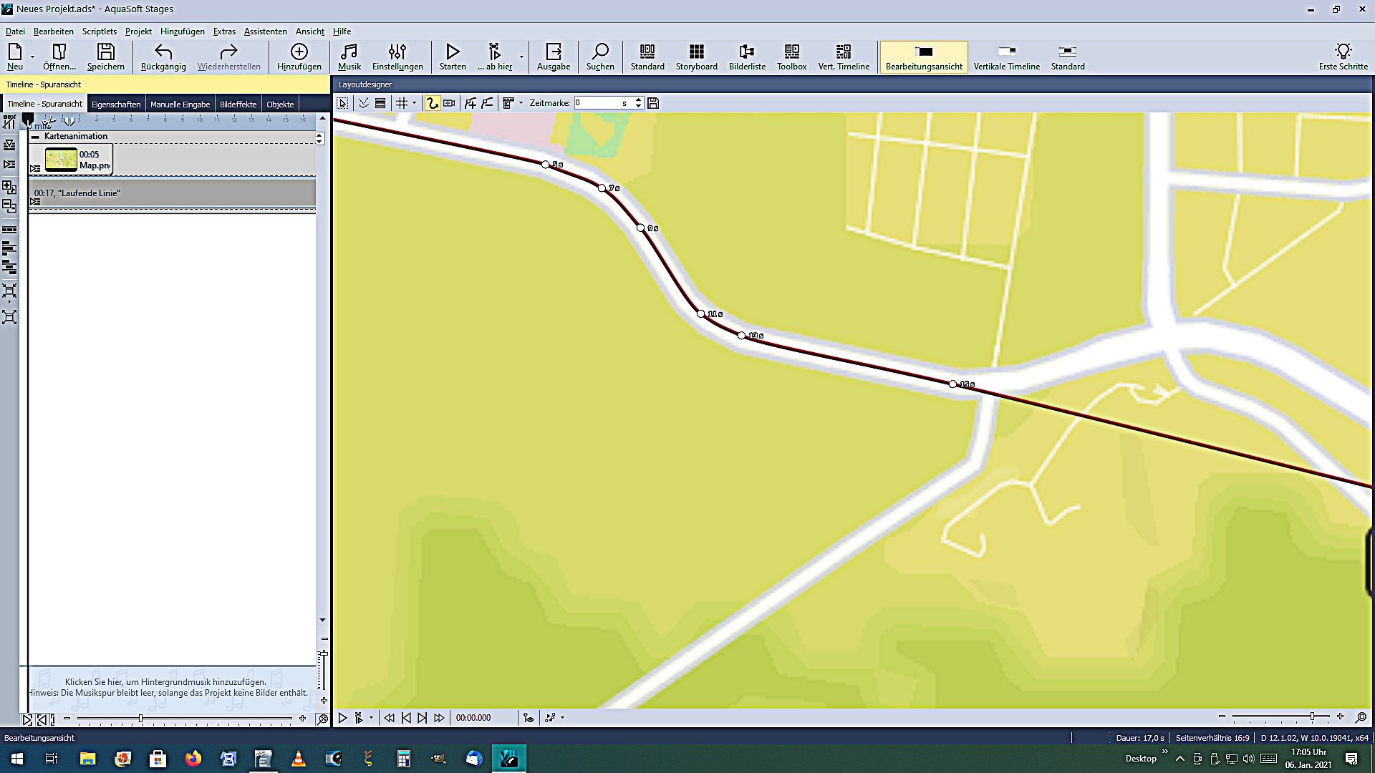Open the Ausgabe export button
1375x773 pixels.
click(x=553, y=57)
